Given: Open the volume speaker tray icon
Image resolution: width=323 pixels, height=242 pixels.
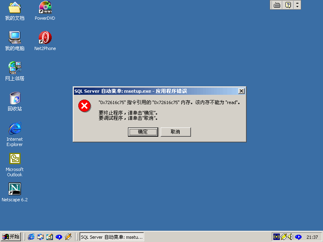Looking at the screenshot, I should point(290,237).
